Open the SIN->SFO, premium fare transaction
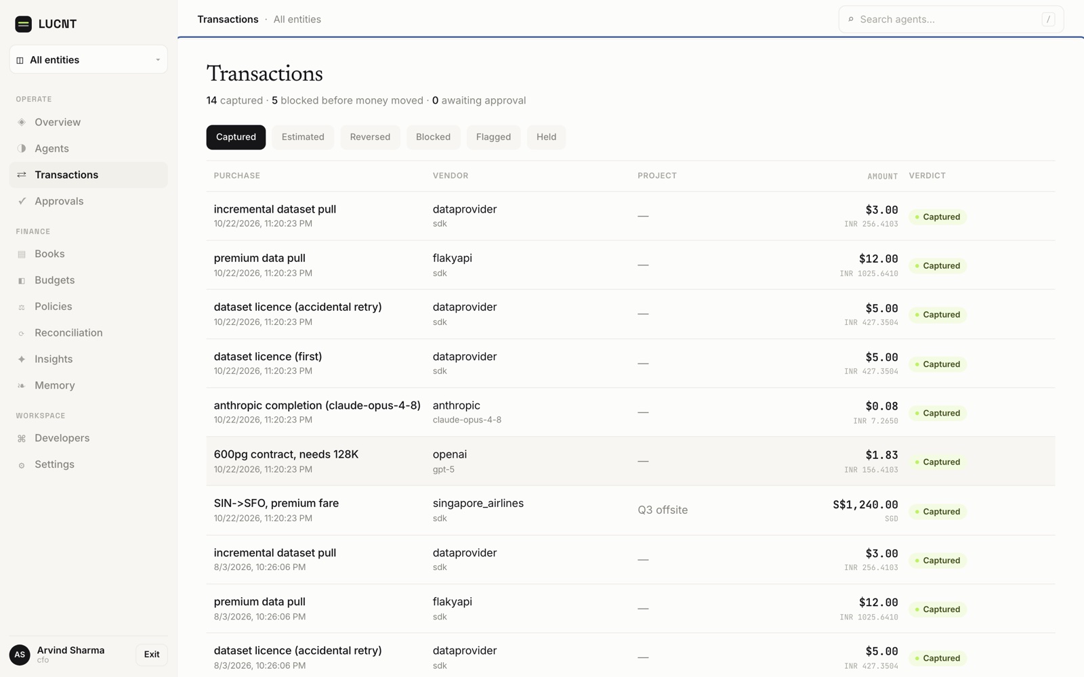1084x677 pixels. coord(630,510)
